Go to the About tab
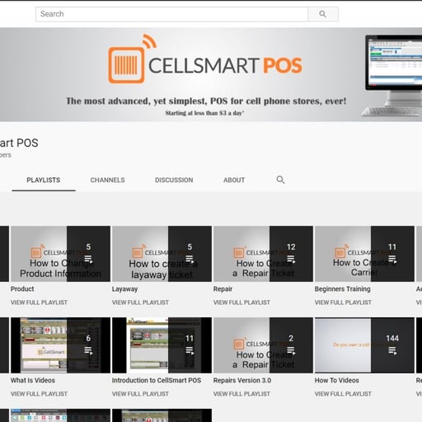Image resolution: width=422 pixels, height=422 pixels. pos(234,180)
